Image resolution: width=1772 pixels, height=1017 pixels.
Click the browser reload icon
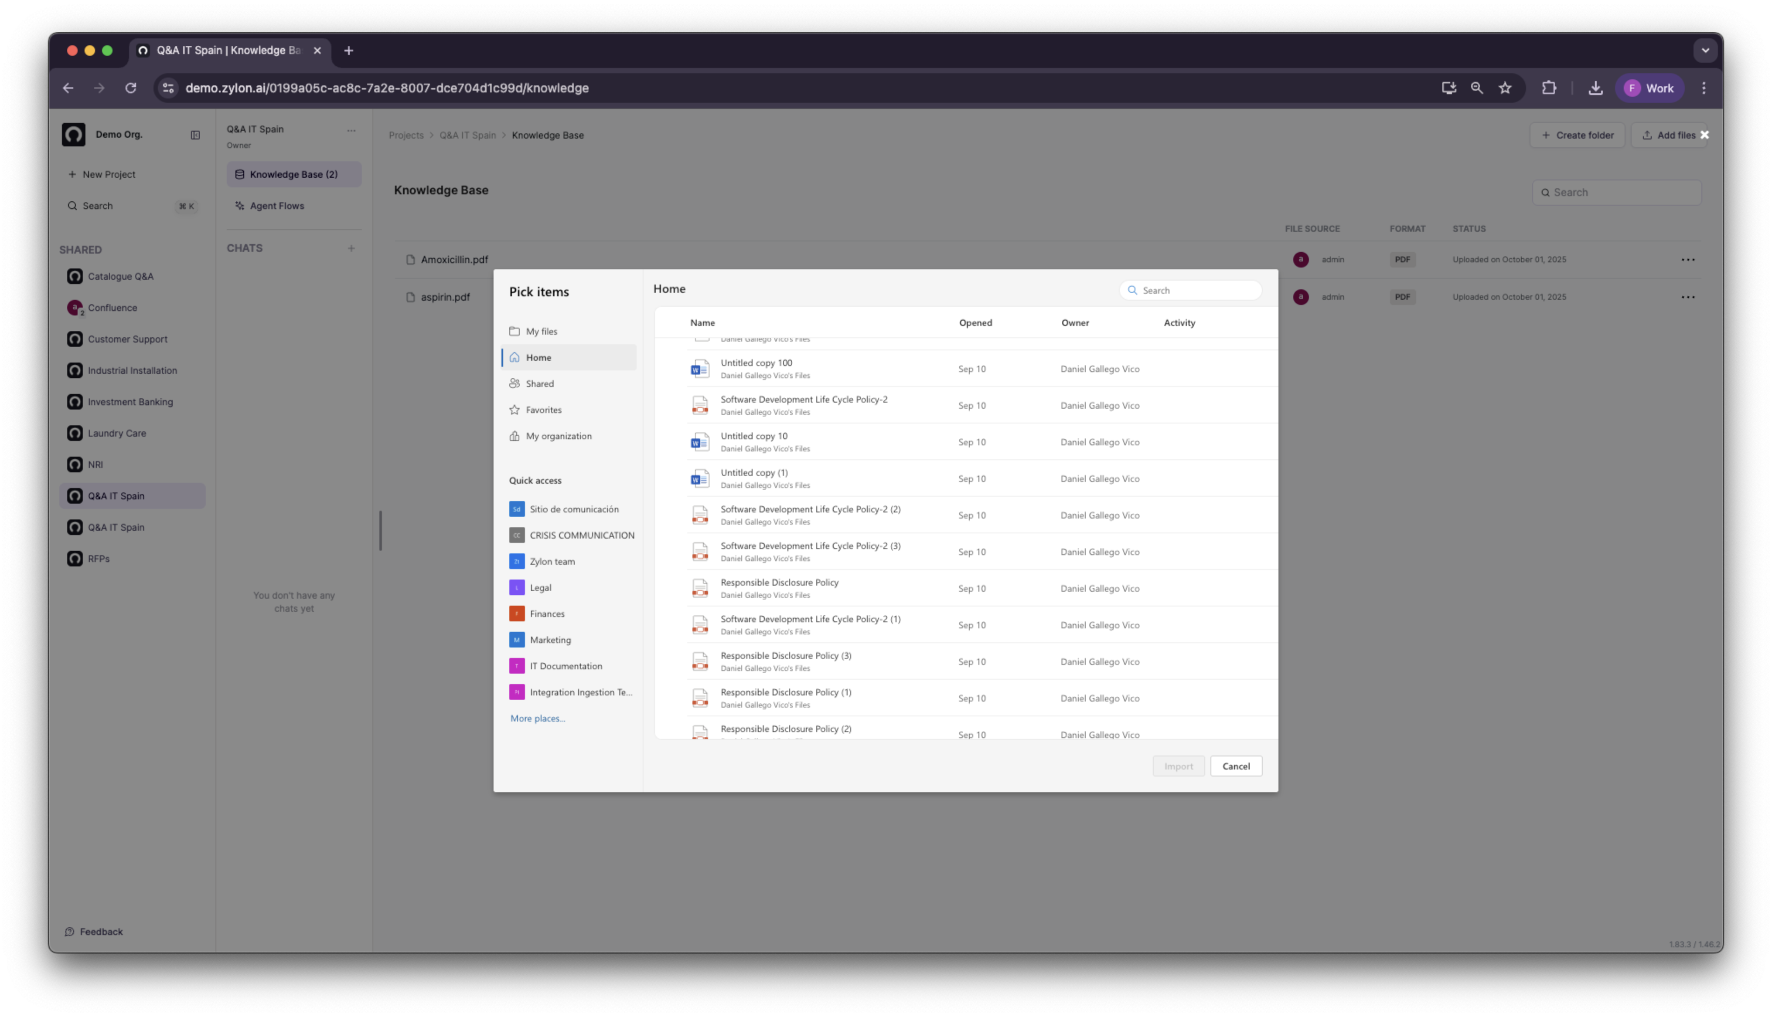point(131,88)
